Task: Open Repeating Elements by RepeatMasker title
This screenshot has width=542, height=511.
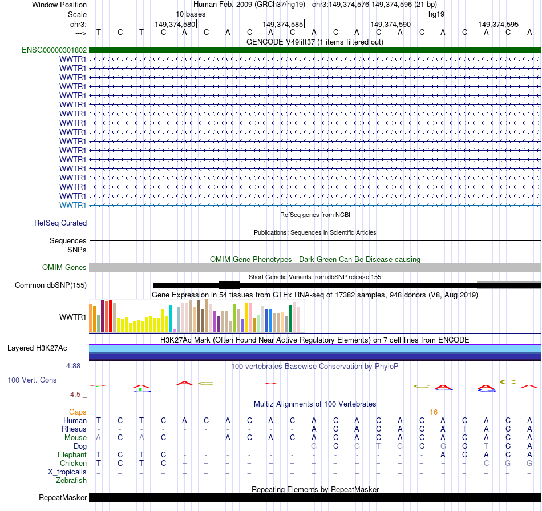Action: [315, 489]
